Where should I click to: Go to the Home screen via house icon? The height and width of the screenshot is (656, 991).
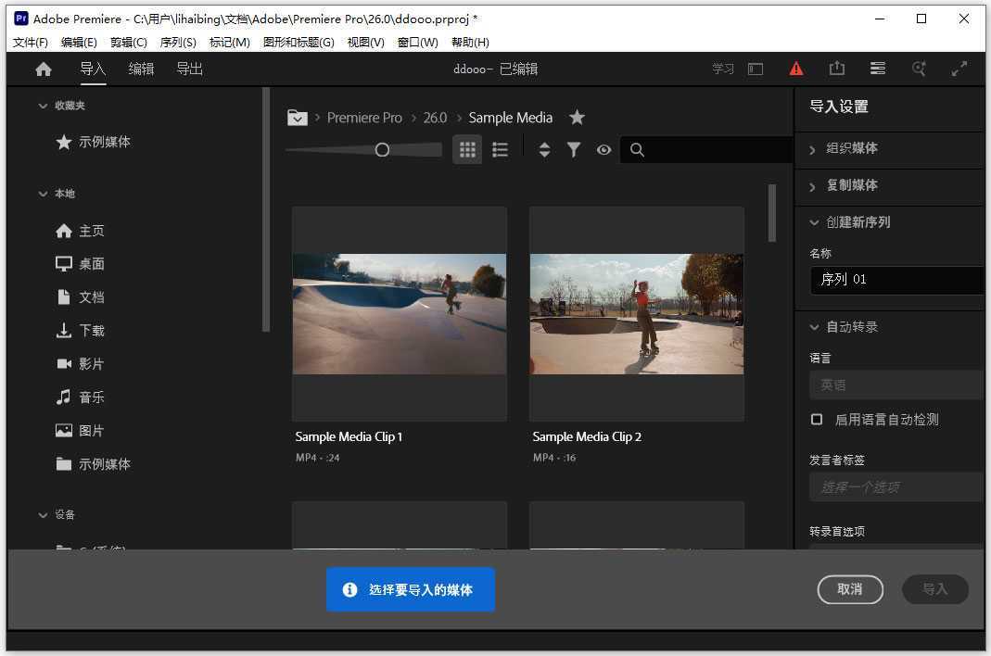click(x=43, y=68)
